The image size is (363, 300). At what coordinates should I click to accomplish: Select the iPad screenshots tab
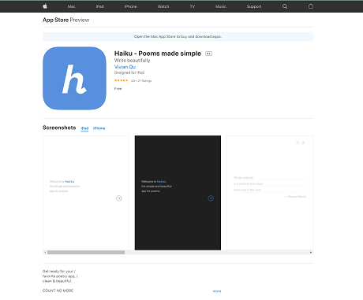tap(84, 128)
